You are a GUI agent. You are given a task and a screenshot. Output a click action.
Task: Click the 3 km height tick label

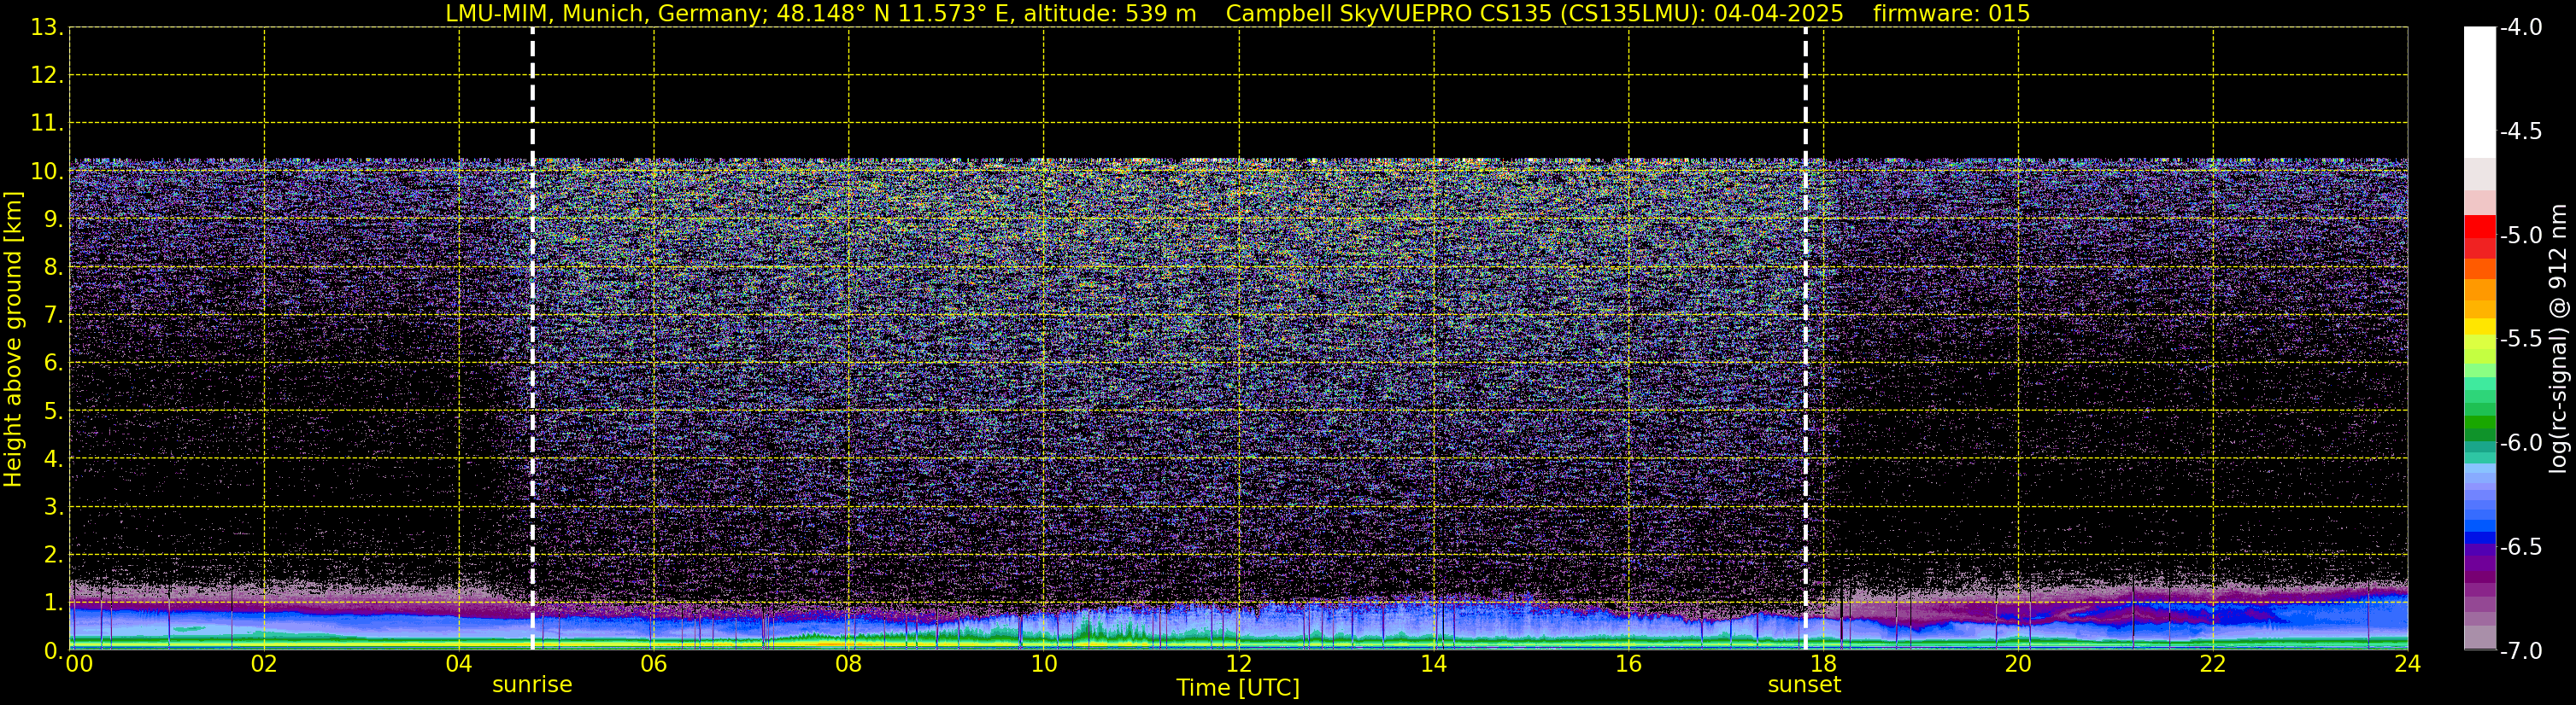point(54,506)
